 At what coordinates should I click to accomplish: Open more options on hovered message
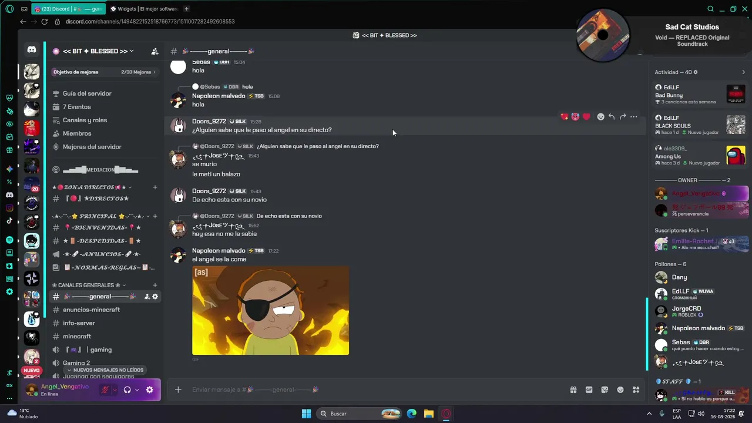tap(633, 117)
